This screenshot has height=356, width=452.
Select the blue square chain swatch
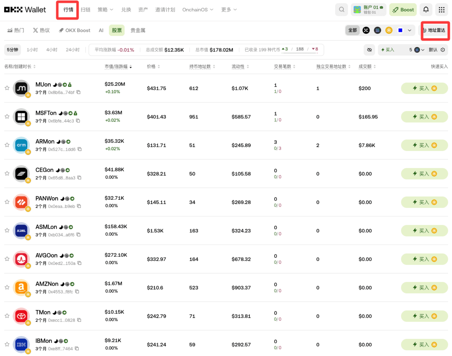pyautogui.click(x=400, y=30)
